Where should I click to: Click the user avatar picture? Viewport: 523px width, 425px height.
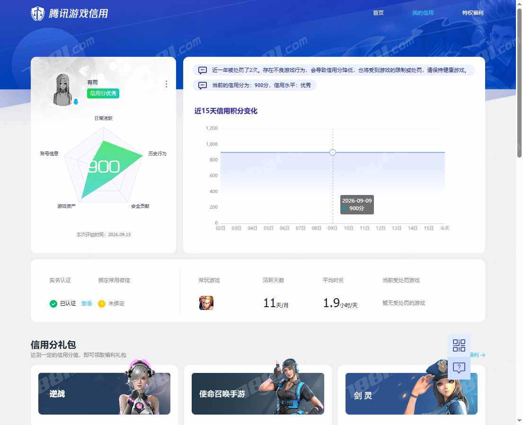click(x=62, y=90)
